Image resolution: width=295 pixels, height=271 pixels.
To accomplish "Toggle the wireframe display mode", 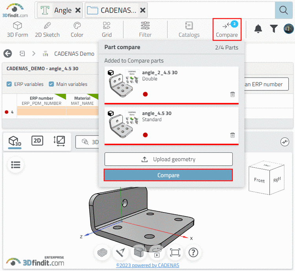I will tap(102, 253).
